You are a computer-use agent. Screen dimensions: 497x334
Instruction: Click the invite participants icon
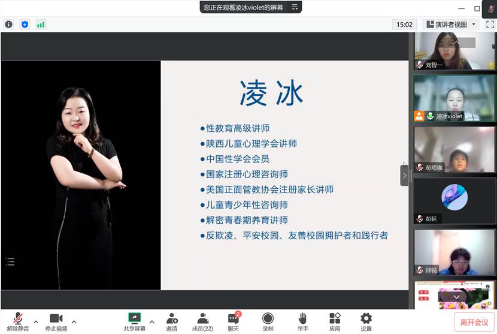172,318
